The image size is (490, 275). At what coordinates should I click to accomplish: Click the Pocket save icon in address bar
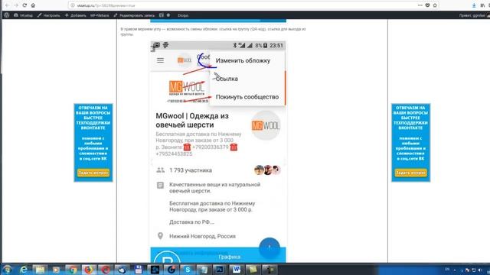(x=427, y=5)
